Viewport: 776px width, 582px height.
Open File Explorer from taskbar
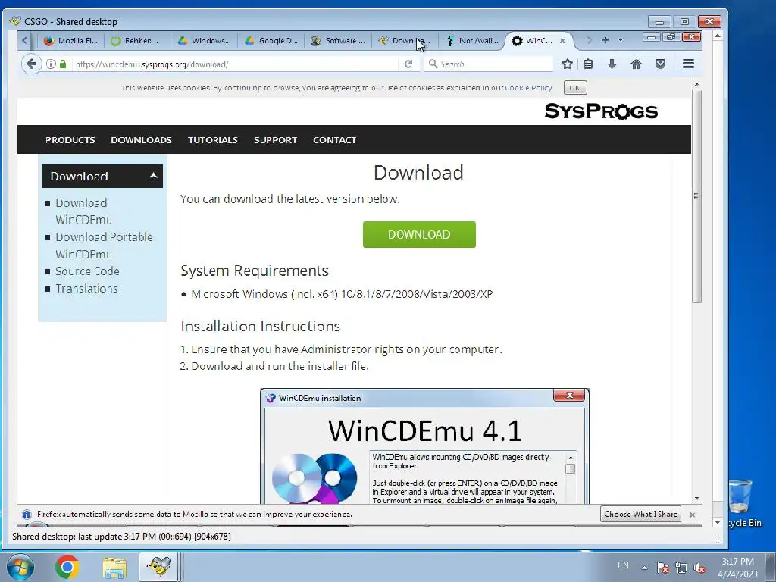click(x=114, y=567)
